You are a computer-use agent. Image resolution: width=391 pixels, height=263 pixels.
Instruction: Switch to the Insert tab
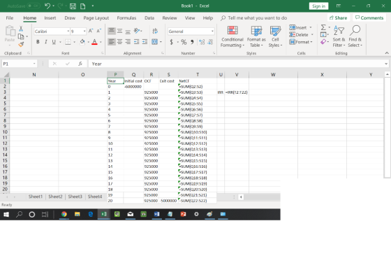click(x=50, y=18)
